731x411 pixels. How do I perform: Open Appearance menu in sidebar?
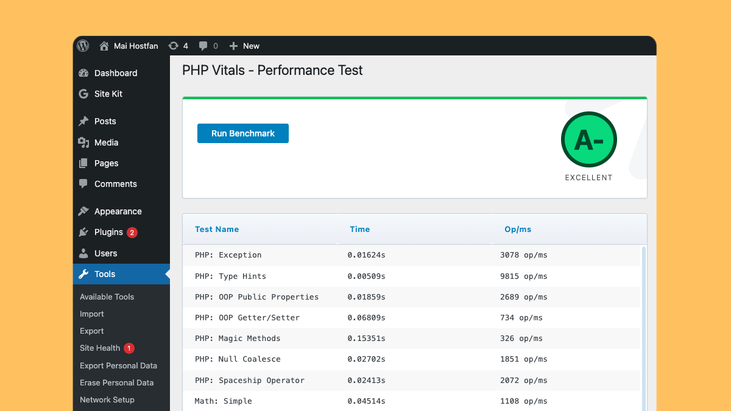(118, 211)
